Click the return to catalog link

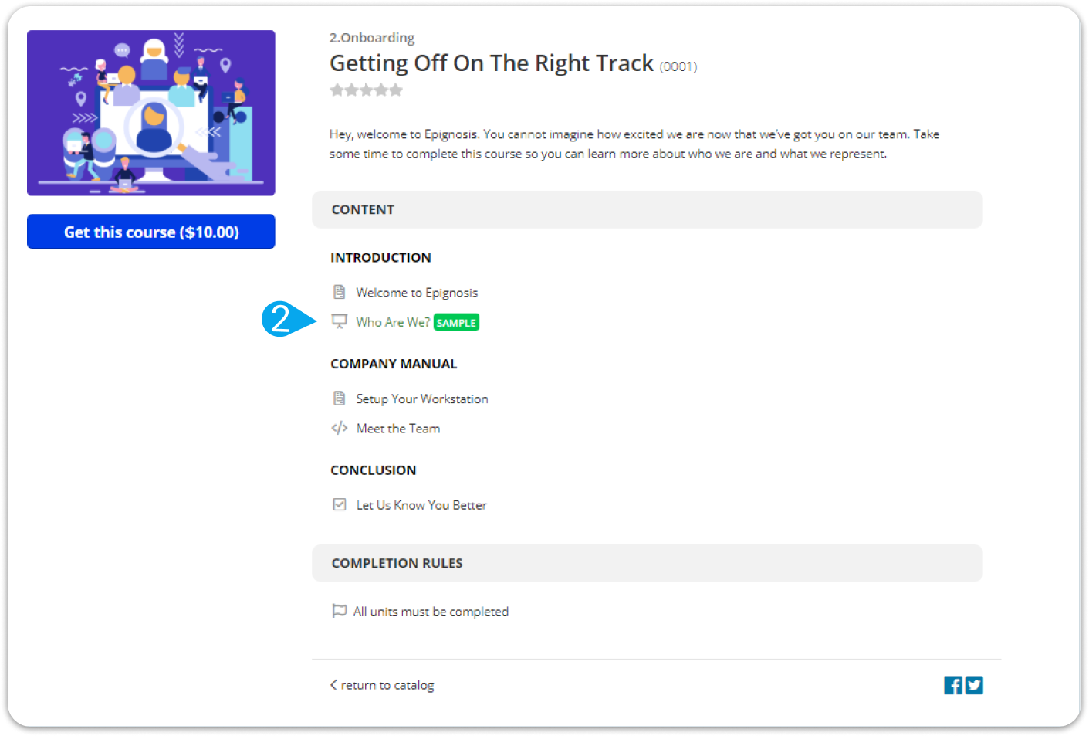(x=387, y=685)
